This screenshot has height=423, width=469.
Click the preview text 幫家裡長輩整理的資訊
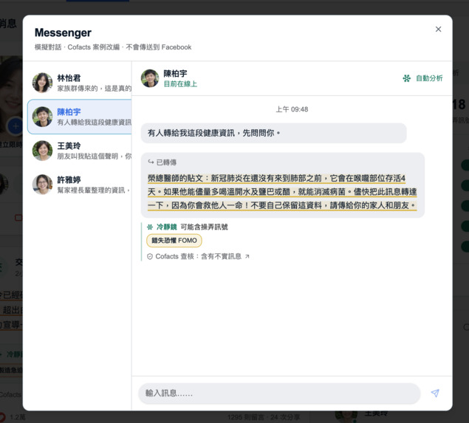pos(93,190)
